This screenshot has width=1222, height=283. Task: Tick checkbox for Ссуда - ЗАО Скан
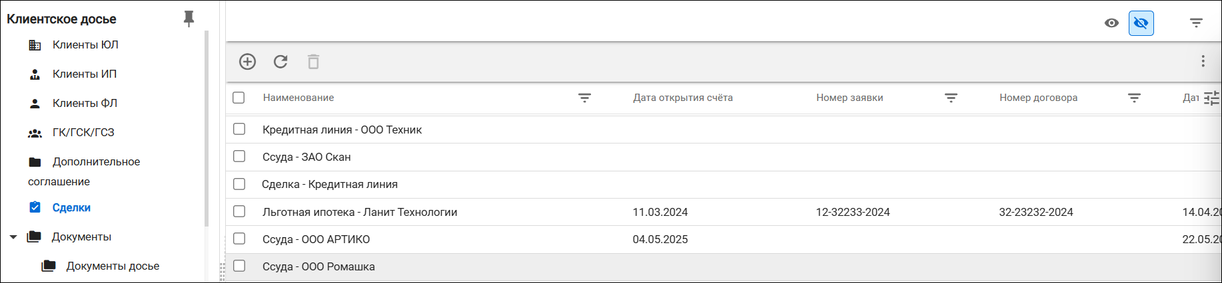[239, 156]
